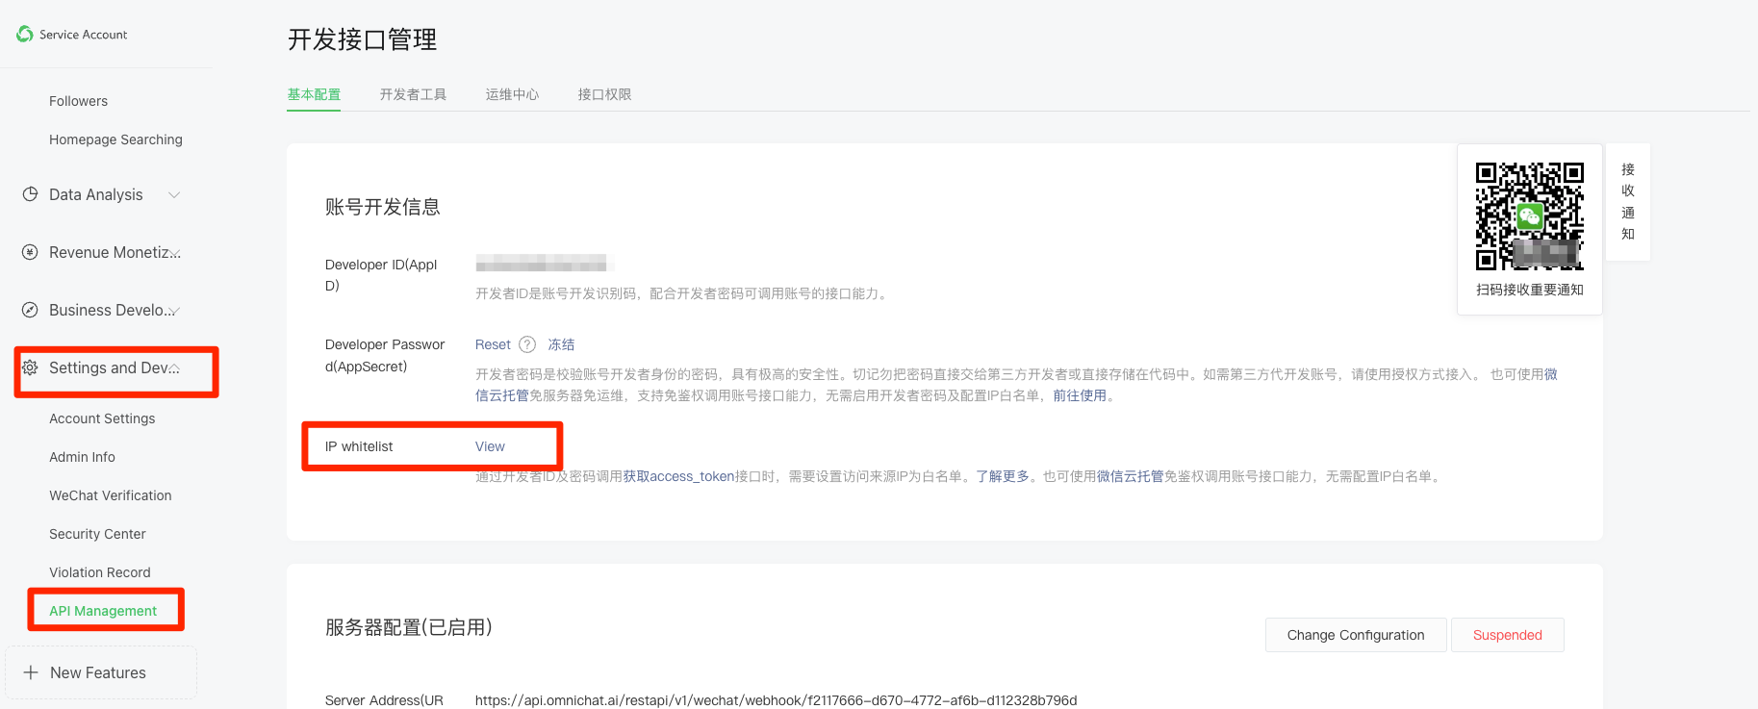Expand the Business Development section
Image resolution: width=1758 pixels, height=709 pixels.
tap(175, 311)
